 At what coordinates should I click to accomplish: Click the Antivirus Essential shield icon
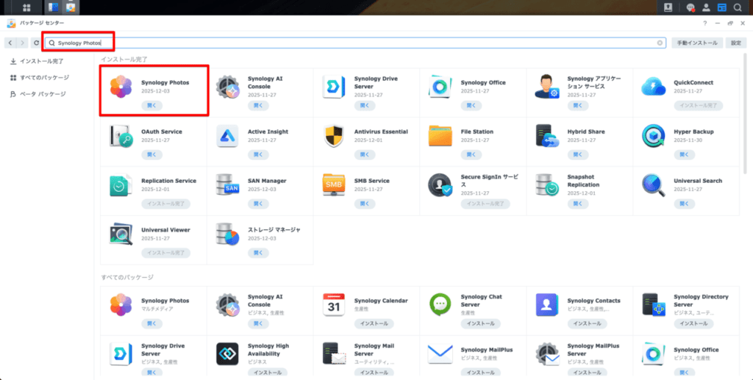(334, 136)
